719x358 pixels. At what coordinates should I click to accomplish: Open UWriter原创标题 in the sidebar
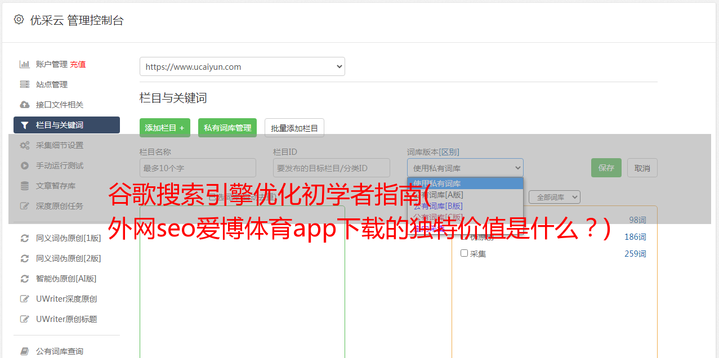(x=66, y=319)
